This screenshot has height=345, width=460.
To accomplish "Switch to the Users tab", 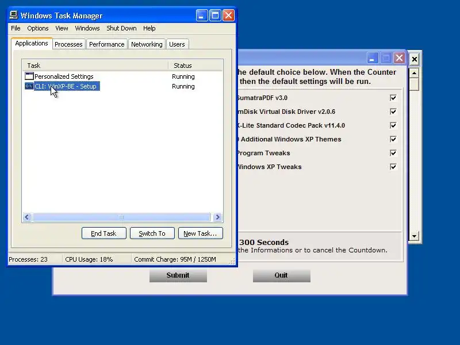I will pos(177,44).
